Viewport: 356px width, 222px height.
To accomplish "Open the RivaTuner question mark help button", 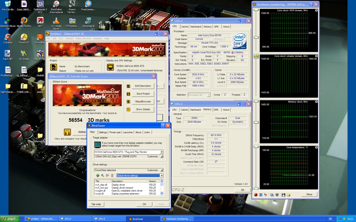I will coord(163,125).
